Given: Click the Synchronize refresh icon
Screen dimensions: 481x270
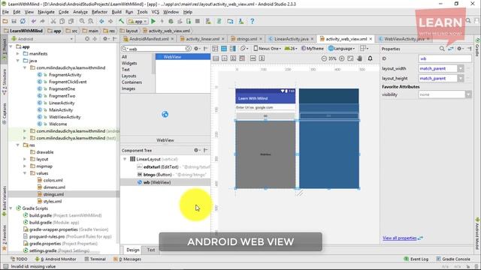Looking at the screenshot, I should click(x=23, y=22).
